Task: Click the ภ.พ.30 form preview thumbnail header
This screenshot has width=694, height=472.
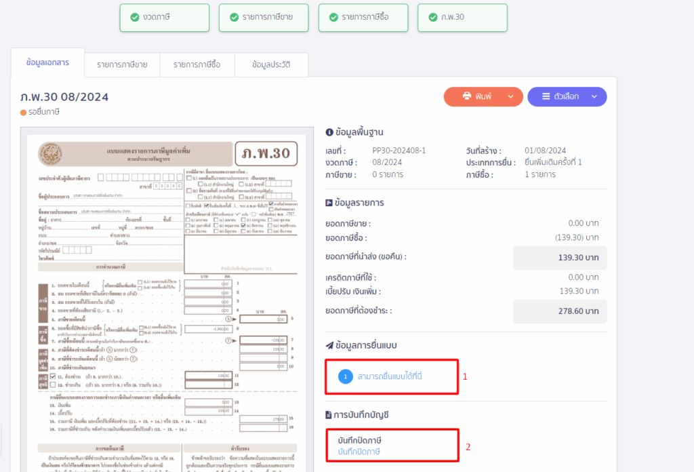Action: 266,154
